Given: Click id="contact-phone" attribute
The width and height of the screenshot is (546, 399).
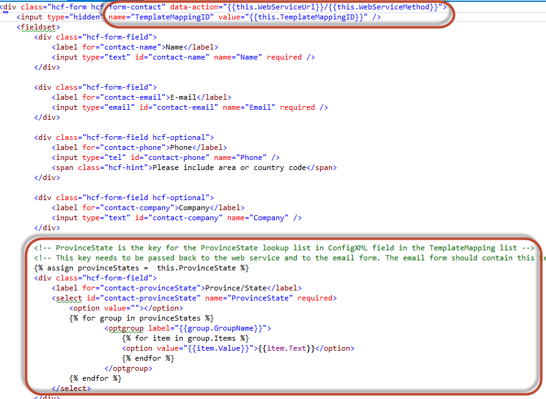Looking at the screenshot, I should coord(170,157).
